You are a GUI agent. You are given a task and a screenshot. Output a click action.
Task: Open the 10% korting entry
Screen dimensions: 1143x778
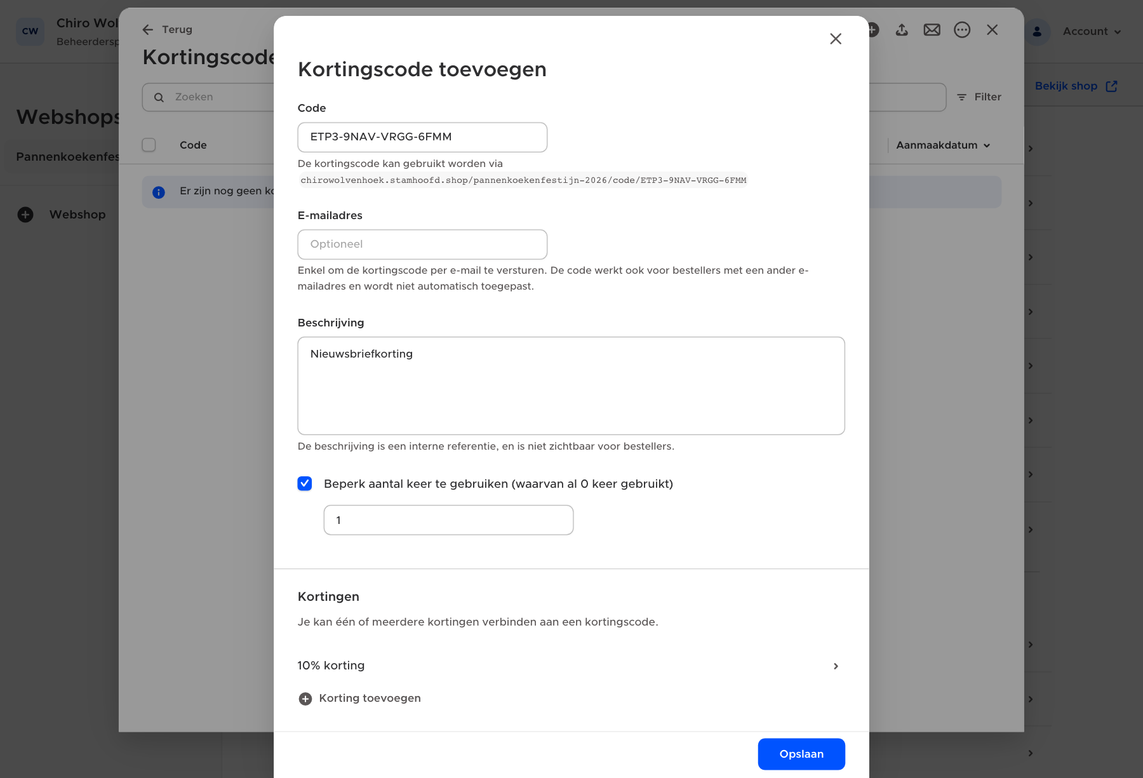point(571,666)
